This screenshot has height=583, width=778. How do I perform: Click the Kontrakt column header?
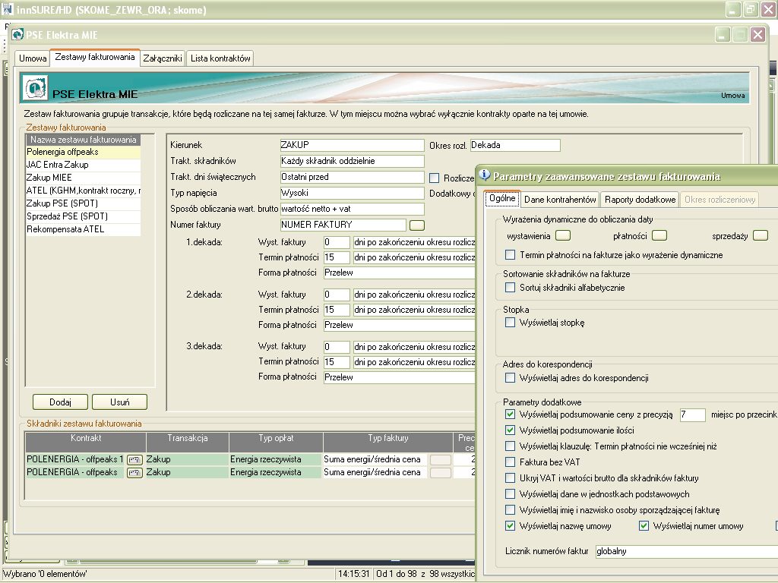[86, 443]
